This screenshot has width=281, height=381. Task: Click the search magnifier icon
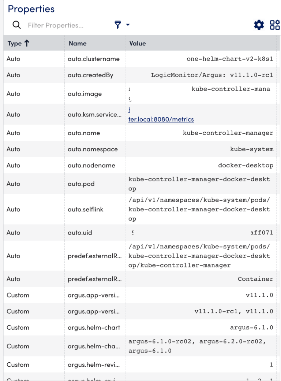(17, 25)
